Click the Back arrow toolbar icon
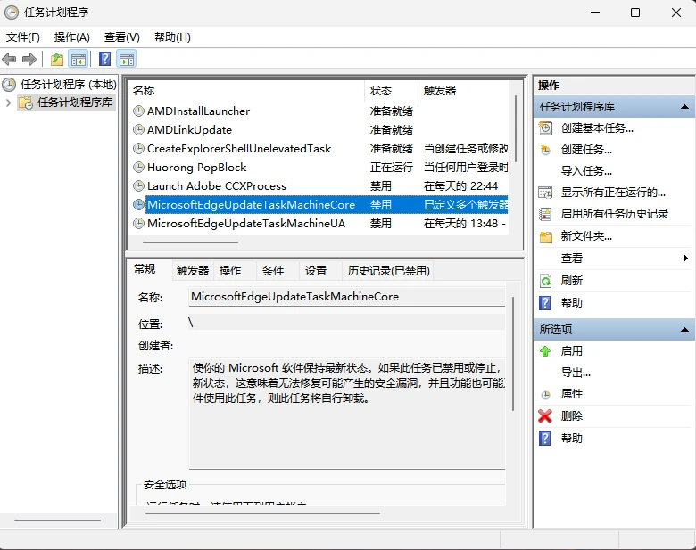 pos(9,59)
